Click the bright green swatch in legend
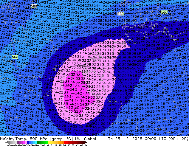189x146 pixels. tap(47, 142)
